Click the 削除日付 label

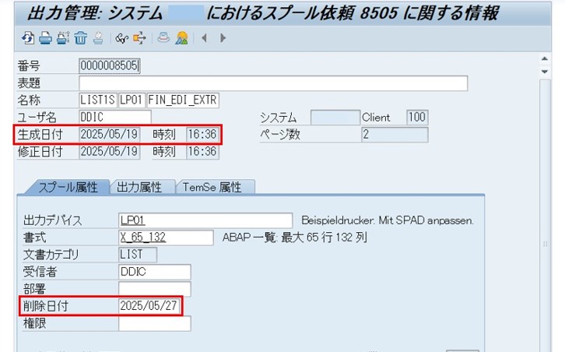46,306
